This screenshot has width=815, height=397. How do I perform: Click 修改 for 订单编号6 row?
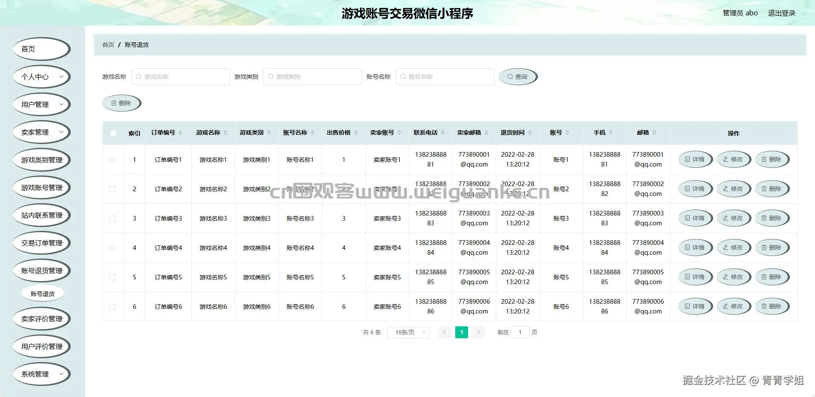(734, 306)
